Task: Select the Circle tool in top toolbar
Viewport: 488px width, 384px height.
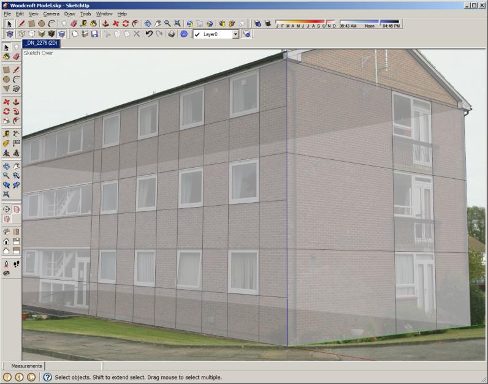Action: 42,24
